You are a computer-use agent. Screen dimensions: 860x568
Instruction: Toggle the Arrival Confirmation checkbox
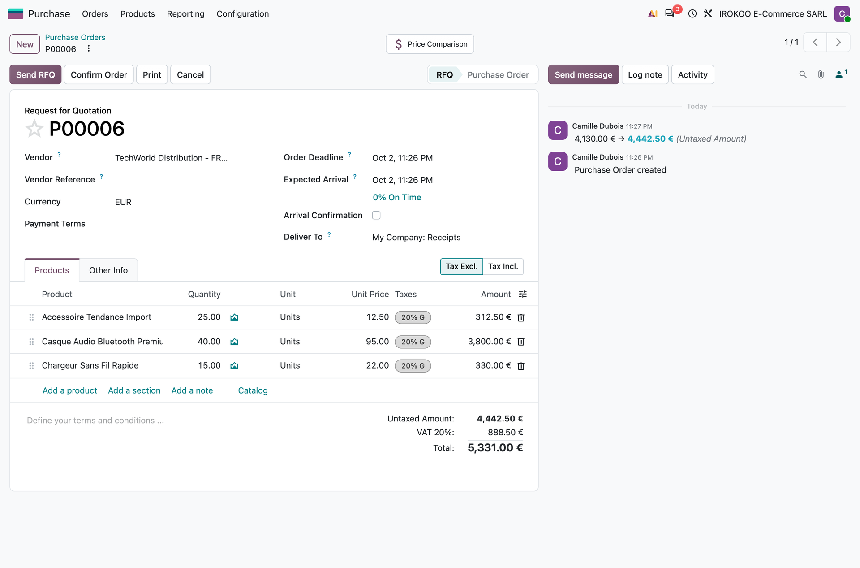coord(376,215)
